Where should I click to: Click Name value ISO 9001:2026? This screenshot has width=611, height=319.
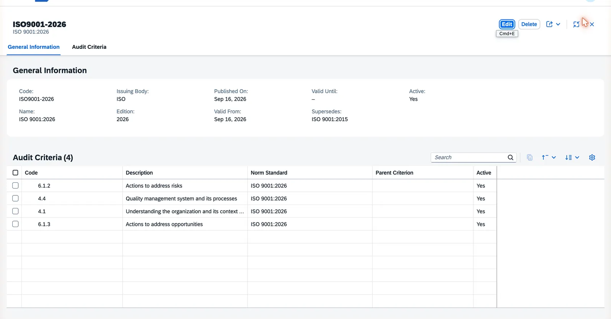37,119
